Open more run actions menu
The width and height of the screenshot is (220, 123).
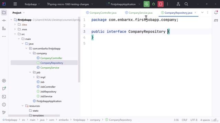167,4
